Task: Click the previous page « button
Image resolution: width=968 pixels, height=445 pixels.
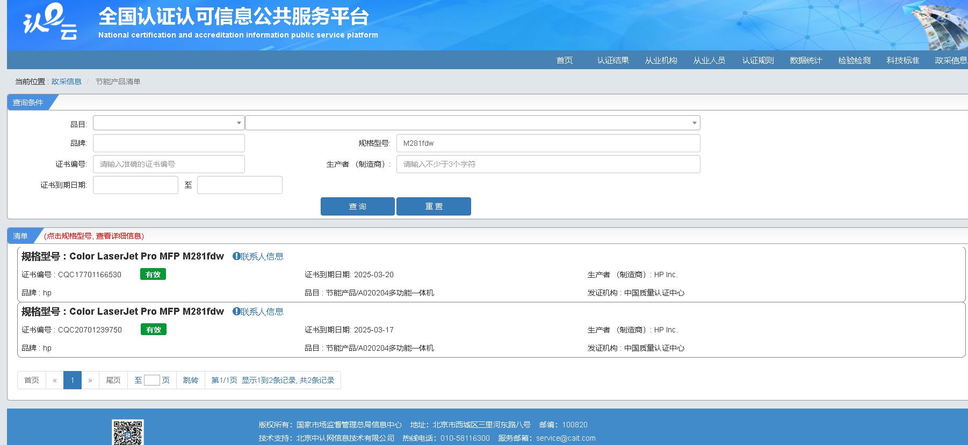Action: tap(55, 380)
